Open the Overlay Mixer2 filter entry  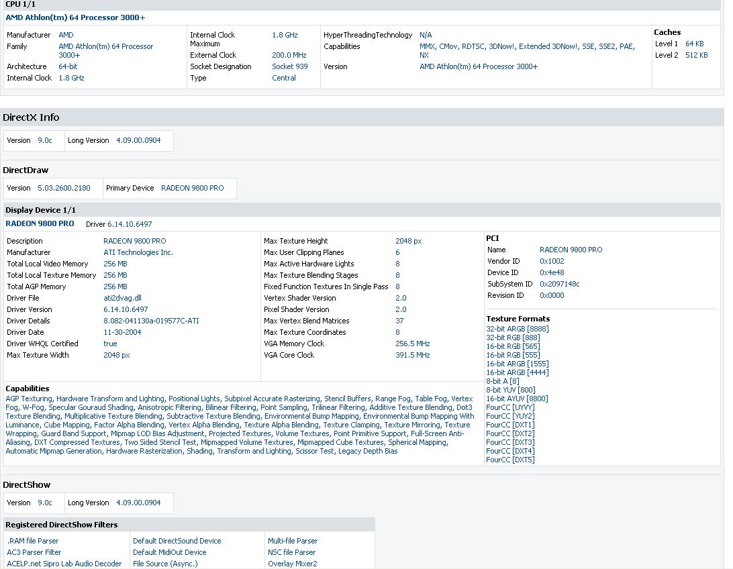[x=292, y=564]
